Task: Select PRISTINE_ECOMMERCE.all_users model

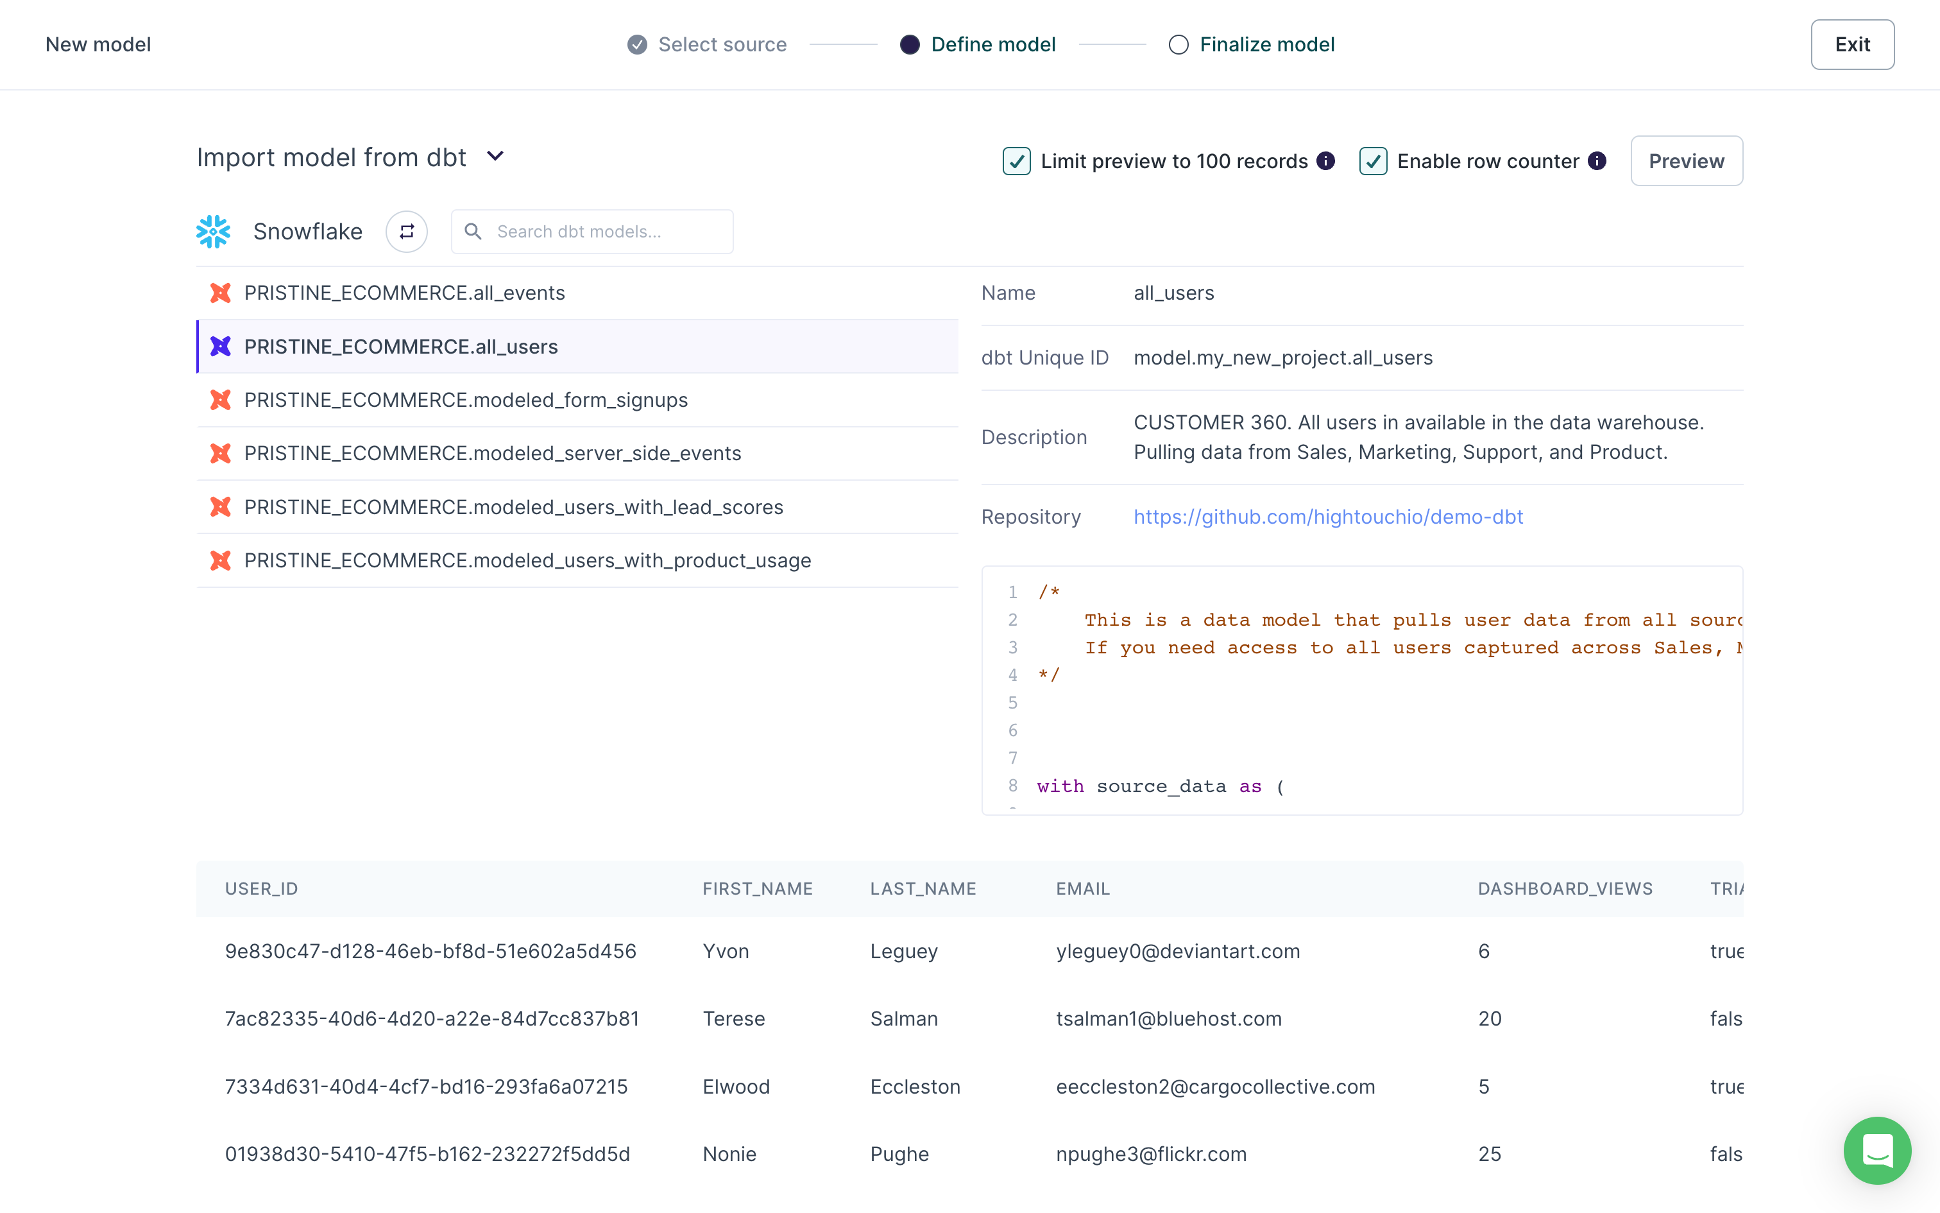Action: 401,347
